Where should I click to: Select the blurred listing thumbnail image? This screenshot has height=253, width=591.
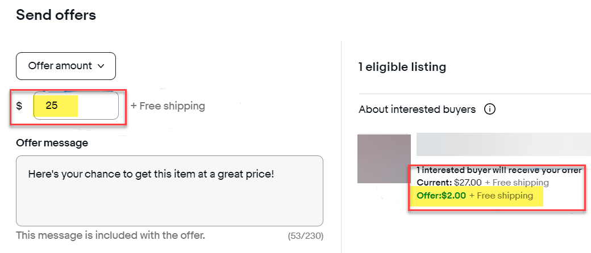pyautogui.click(x=384, y=159)
